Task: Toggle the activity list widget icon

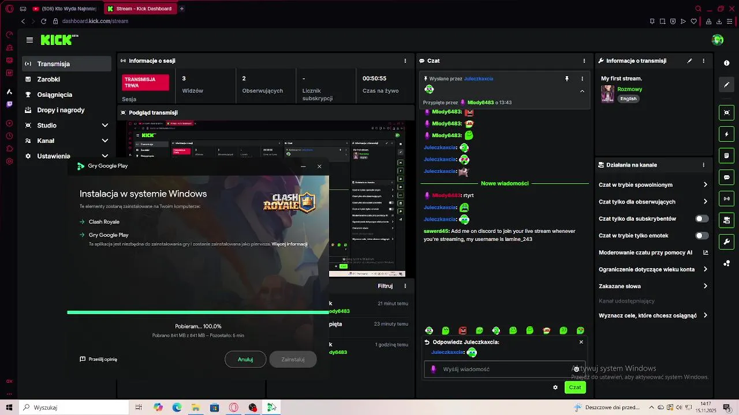Action: point(727,156)
